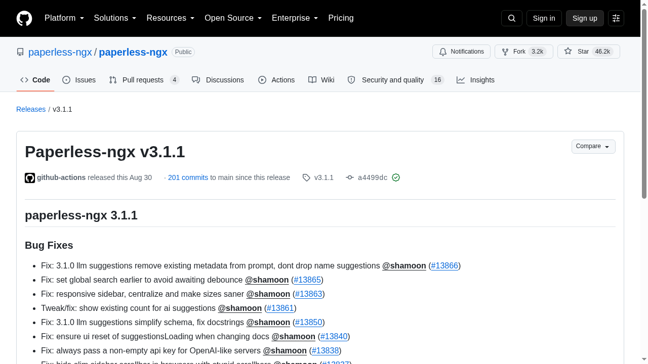
Task: Click the Sign up button
Action: (585, 18)
